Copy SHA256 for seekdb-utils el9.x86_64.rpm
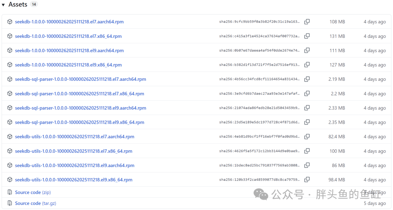The image size is (393, 210). pos(307,180)
